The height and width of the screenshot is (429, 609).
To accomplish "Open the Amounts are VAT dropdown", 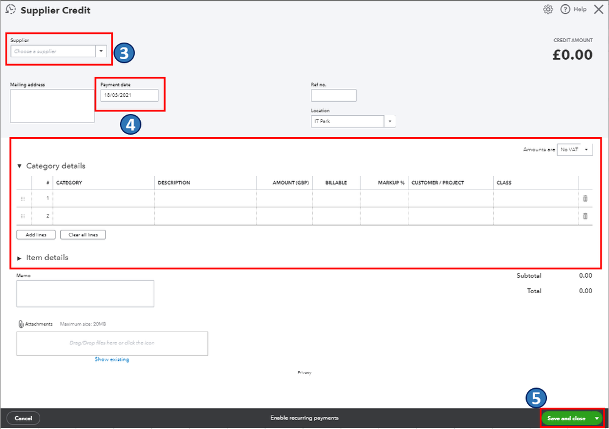I will [575, 149].
